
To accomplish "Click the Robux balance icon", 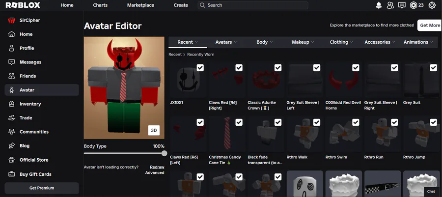I will (x=413, y=5).
